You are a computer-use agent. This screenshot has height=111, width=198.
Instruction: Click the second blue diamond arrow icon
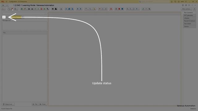coord(80,9)
